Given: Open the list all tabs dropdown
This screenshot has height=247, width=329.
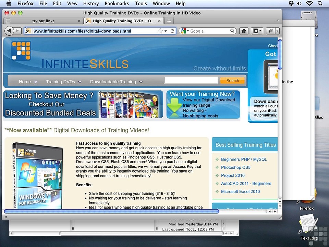Looking at the screenshot, I should click(x=278, y=20).
